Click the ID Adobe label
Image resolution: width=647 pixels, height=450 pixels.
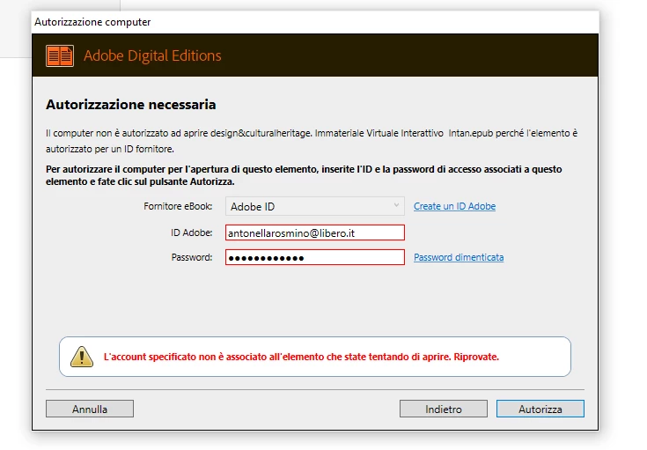coord(192,232)
